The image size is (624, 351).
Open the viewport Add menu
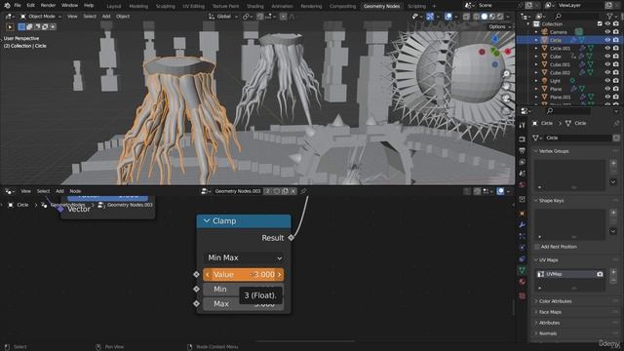tap(106, 17)
